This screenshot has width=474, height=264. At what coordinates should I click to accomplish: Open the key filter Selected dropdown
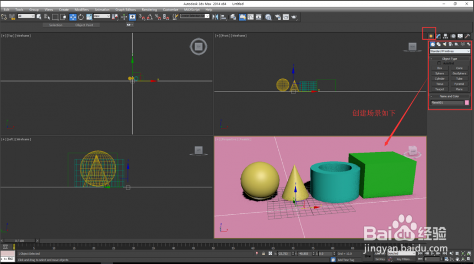(x=401, y=253)
